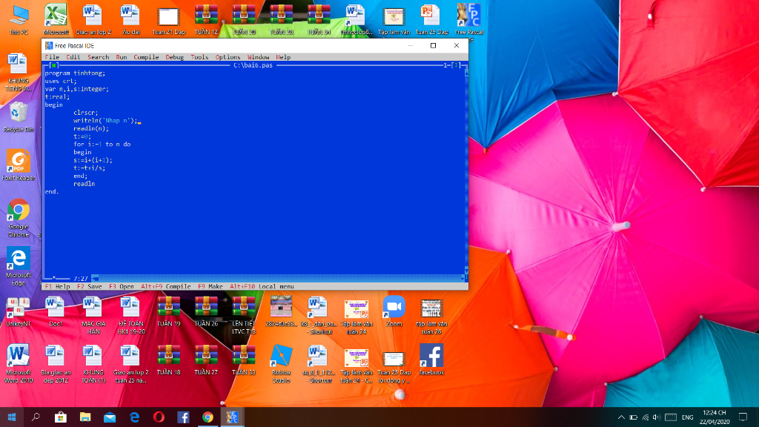Click F9 Make in the status line

pyautogui.click(x=210, y=287)
